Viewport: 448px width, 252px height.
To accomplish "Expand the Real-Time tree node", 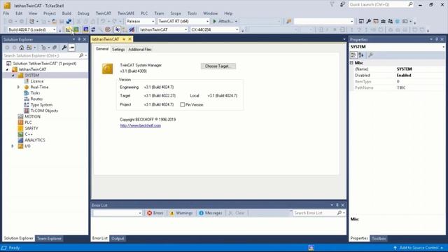I will tap(18, 87).
